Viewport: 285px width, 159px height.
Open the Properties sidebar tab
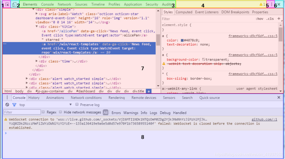click(x=260, y=12)
